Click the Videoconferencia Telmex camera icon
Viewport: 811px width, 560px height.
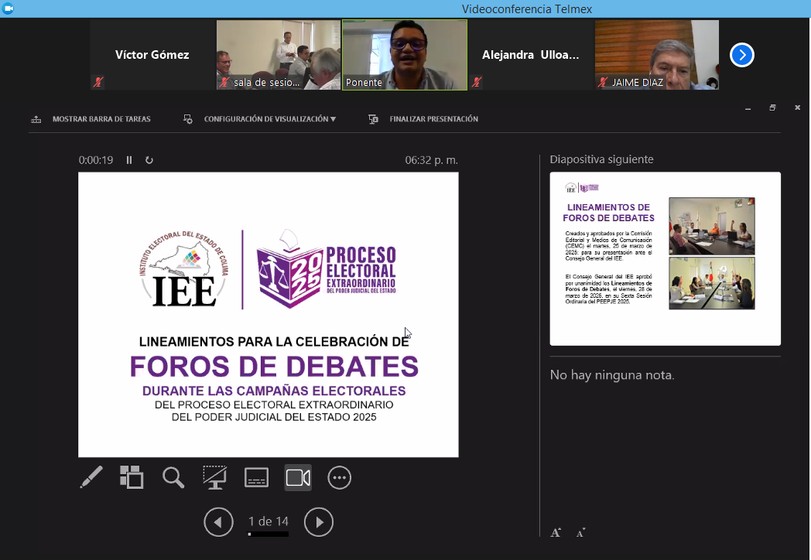coord(8,9)
